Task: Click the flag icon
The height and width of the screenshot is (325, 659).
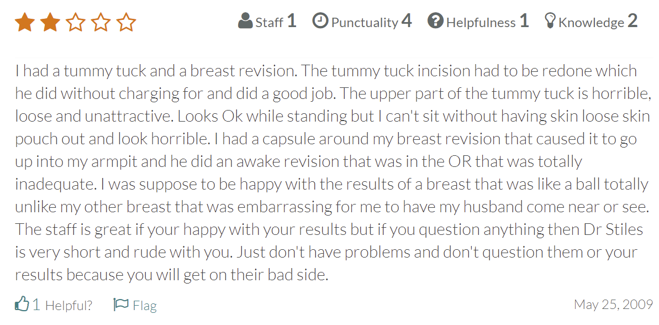Action: pos(121,305)
